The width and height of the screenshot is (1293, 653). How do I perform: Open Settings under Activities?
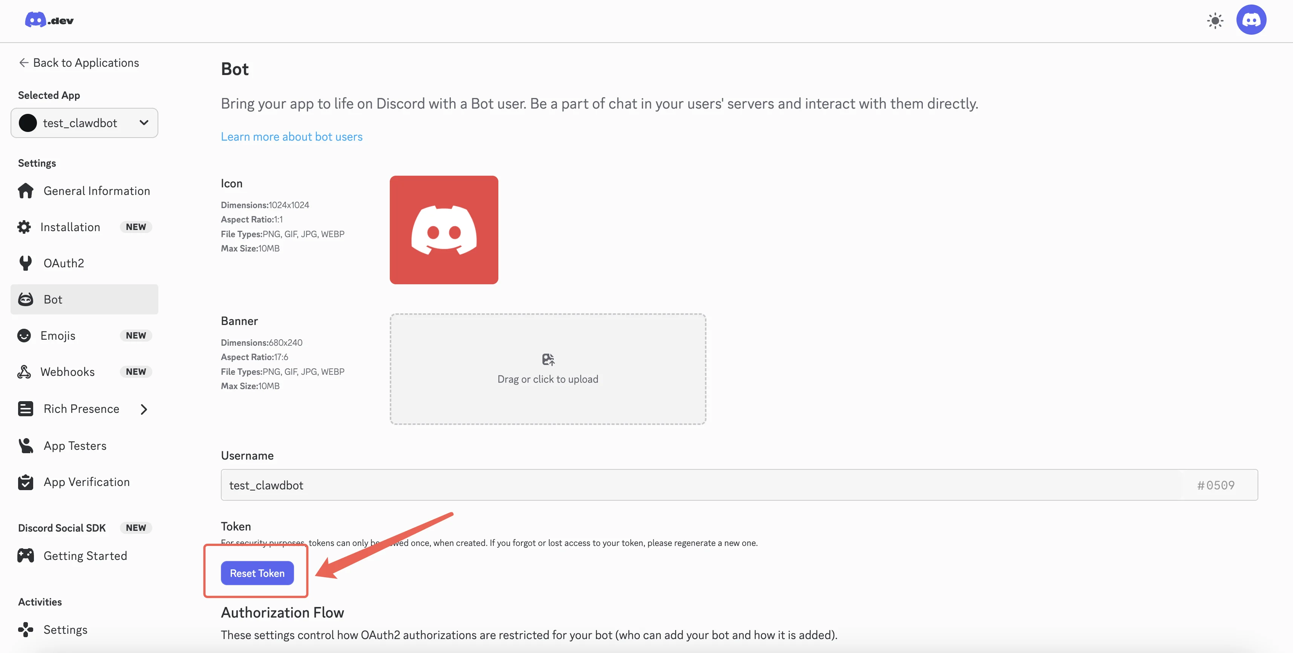click(84, 629)
